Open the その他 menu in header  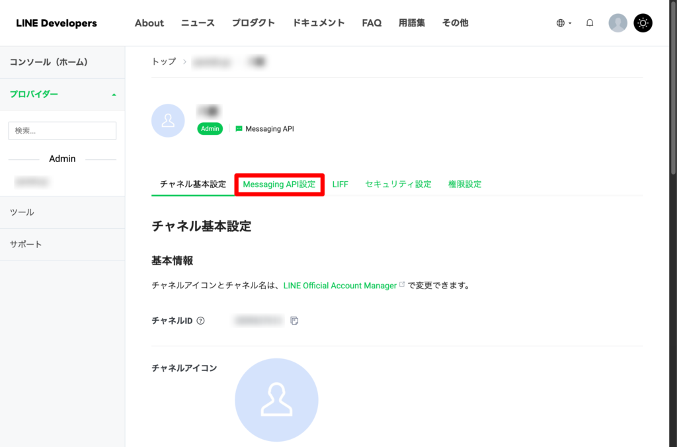(x=455, y=23)
